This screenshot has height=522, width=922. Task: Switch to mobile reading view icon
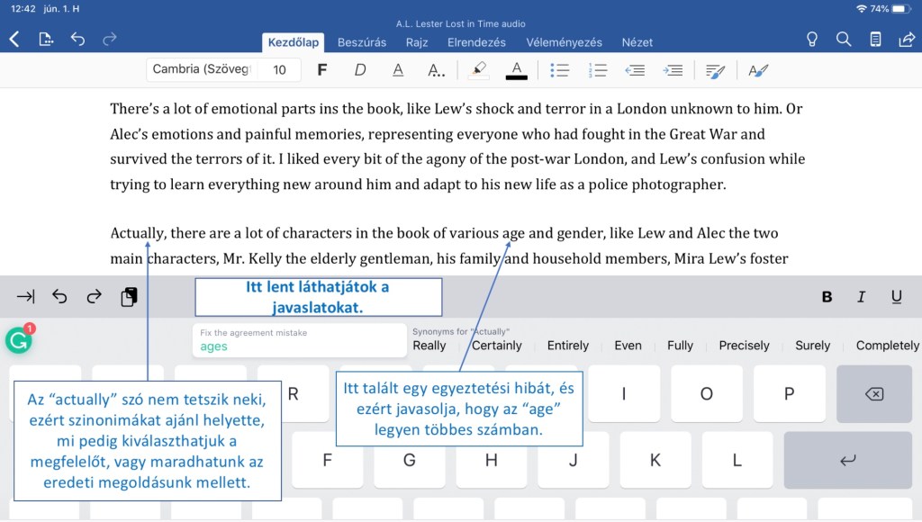(875, 40)
